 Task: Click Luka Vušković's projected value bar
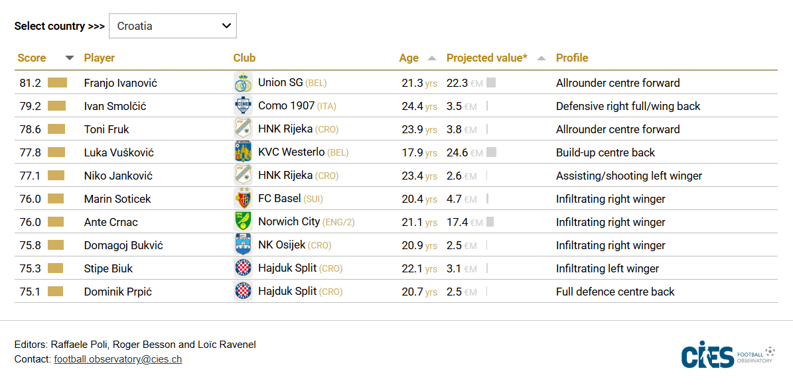tap(491, 152)
